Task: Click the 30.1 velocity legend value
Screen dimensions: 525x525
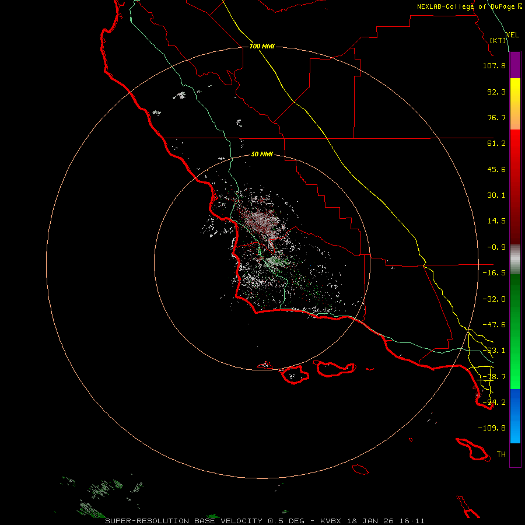Action: pyautogui.click(x=496, y=195)
